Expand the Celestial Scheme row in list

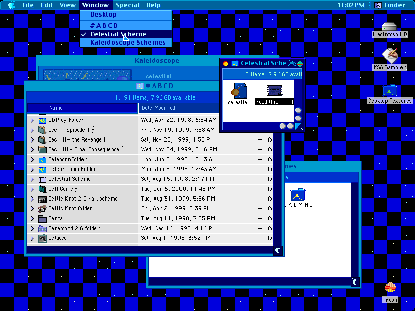(32, 179)
